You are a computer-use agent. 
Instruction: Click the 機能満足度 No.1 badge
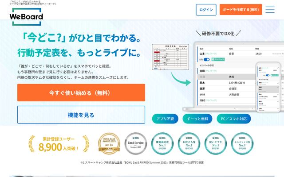(162, 143)
